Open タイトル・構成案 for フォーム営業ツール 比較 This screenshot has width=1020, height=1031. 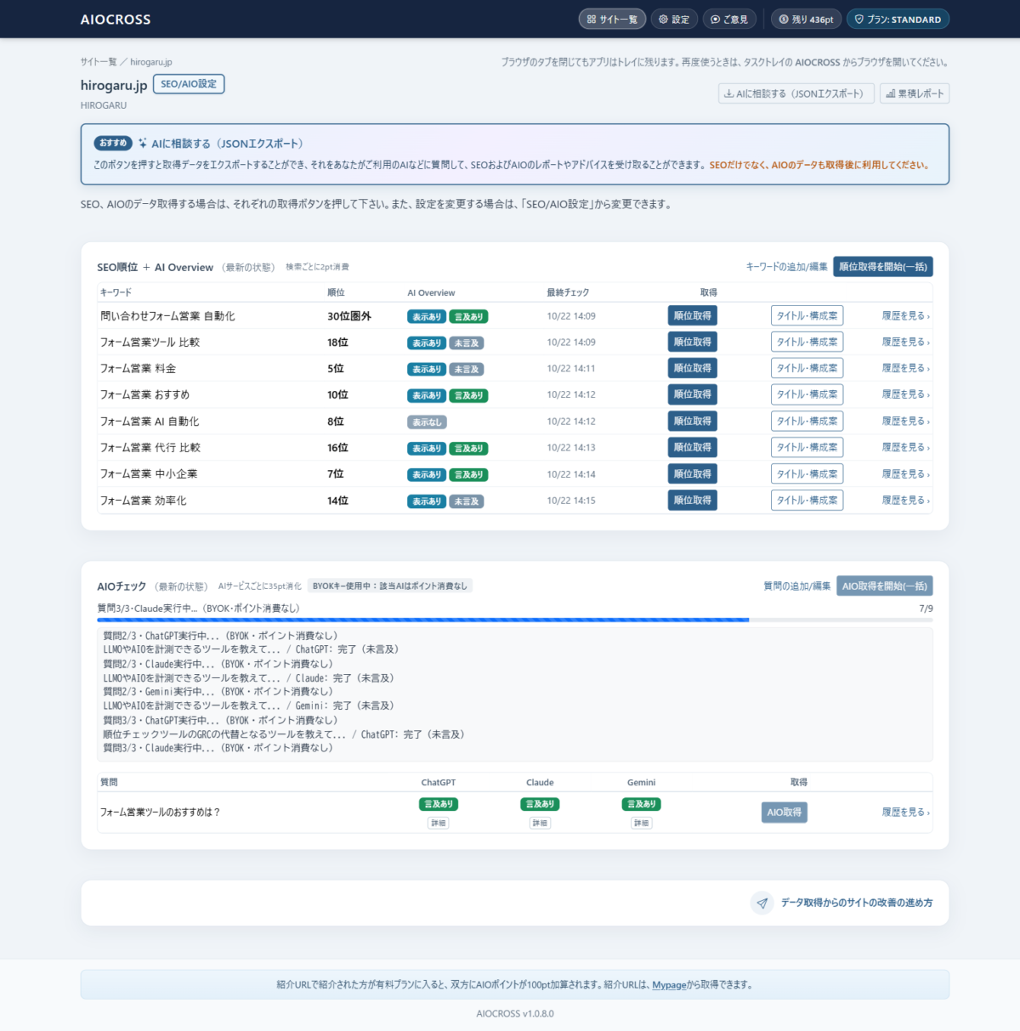pyautogui.click(x=807, y=343)
